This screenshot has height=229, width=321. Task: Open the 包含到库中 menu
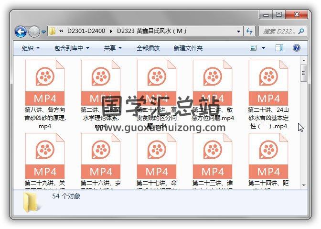72,48
